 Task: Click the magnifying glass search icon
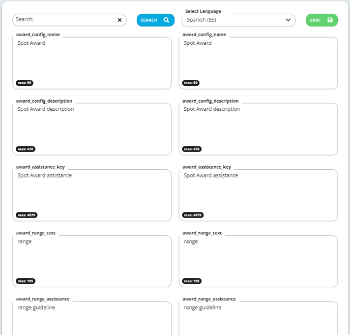(166, 20)
